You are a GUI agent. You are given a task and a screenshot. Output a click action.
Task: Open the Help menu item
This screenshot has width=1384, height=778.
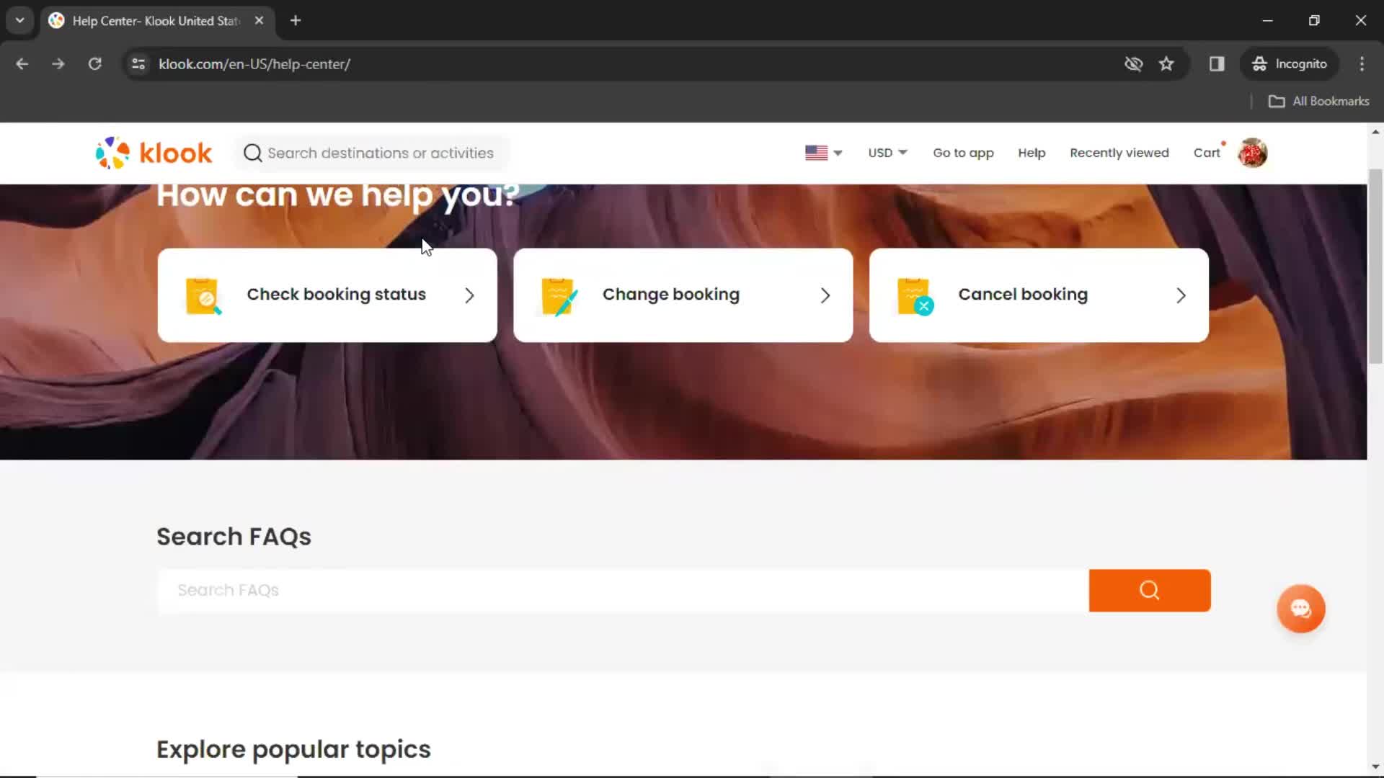coord(1032,153)
